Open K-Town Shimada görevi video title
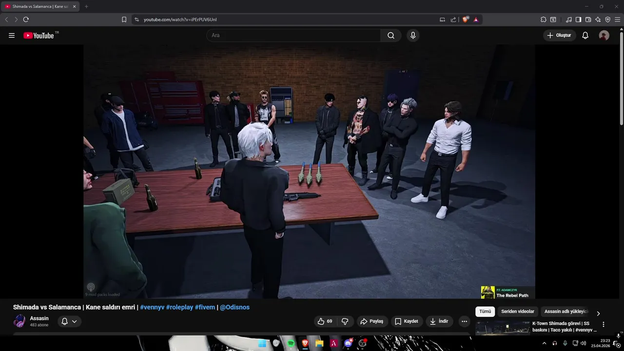The width and height of the screenshot is (624, 351). click(564, 327)
